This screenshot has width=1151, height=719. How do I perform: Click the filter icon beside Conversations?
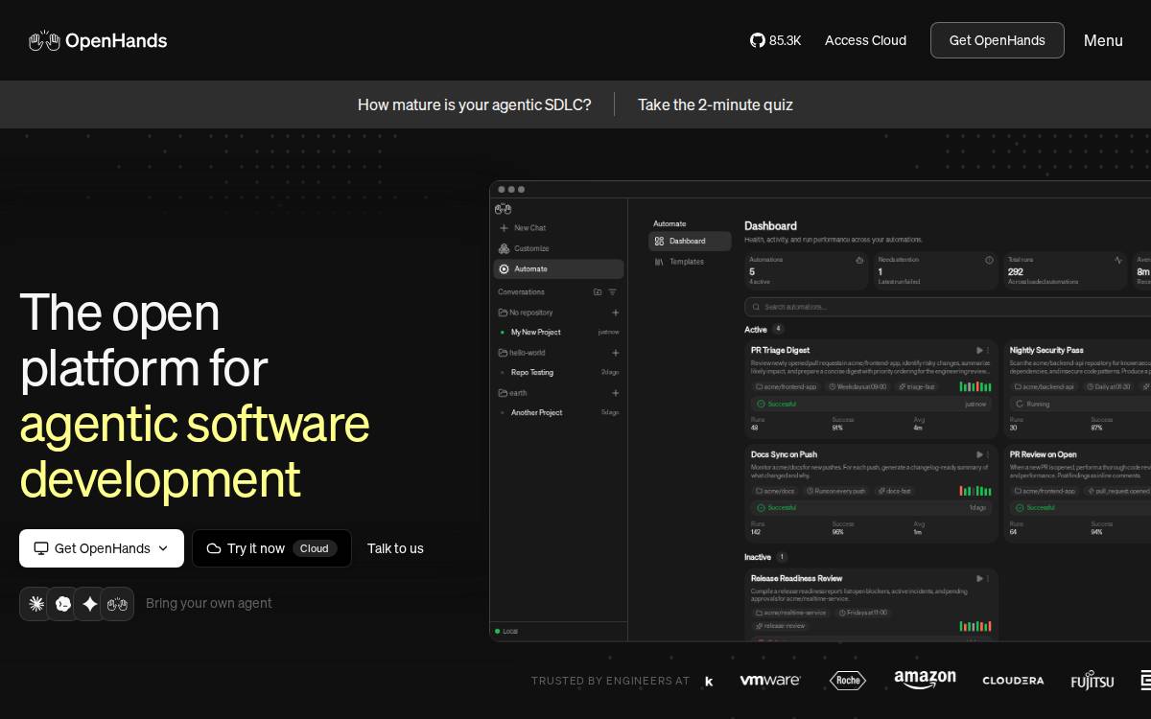[x=613, y=292]
